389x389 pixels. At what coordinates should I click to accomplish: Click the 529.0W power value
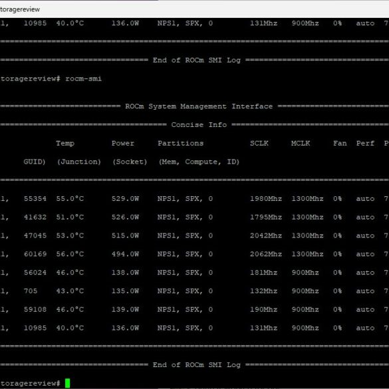(125, 199)
